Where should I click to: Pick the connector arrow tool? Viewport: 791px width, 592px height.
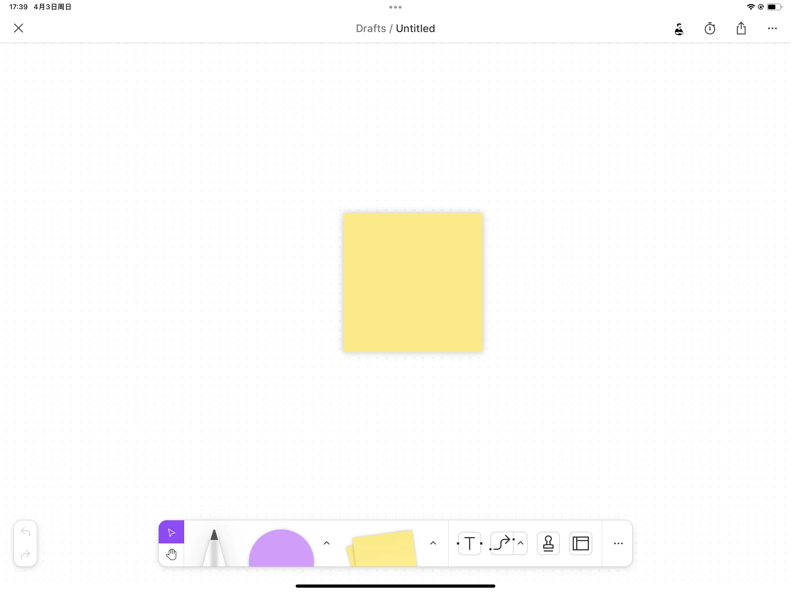coord(502,543)
